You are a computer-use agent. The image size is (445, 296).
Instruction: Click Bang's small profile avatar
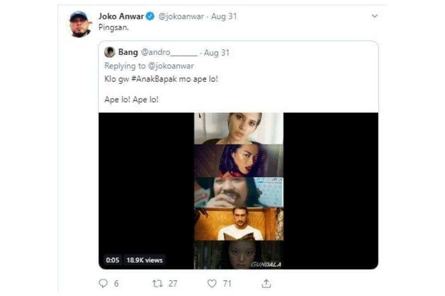click(109, 52)
